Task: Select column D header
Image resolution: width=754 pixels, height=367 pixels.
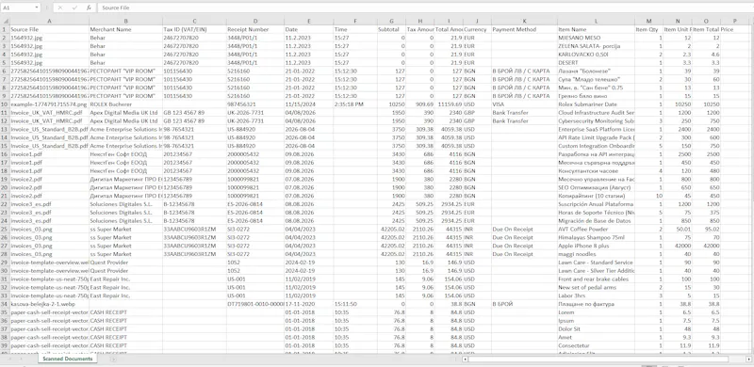Action: (x=254, y=21)
